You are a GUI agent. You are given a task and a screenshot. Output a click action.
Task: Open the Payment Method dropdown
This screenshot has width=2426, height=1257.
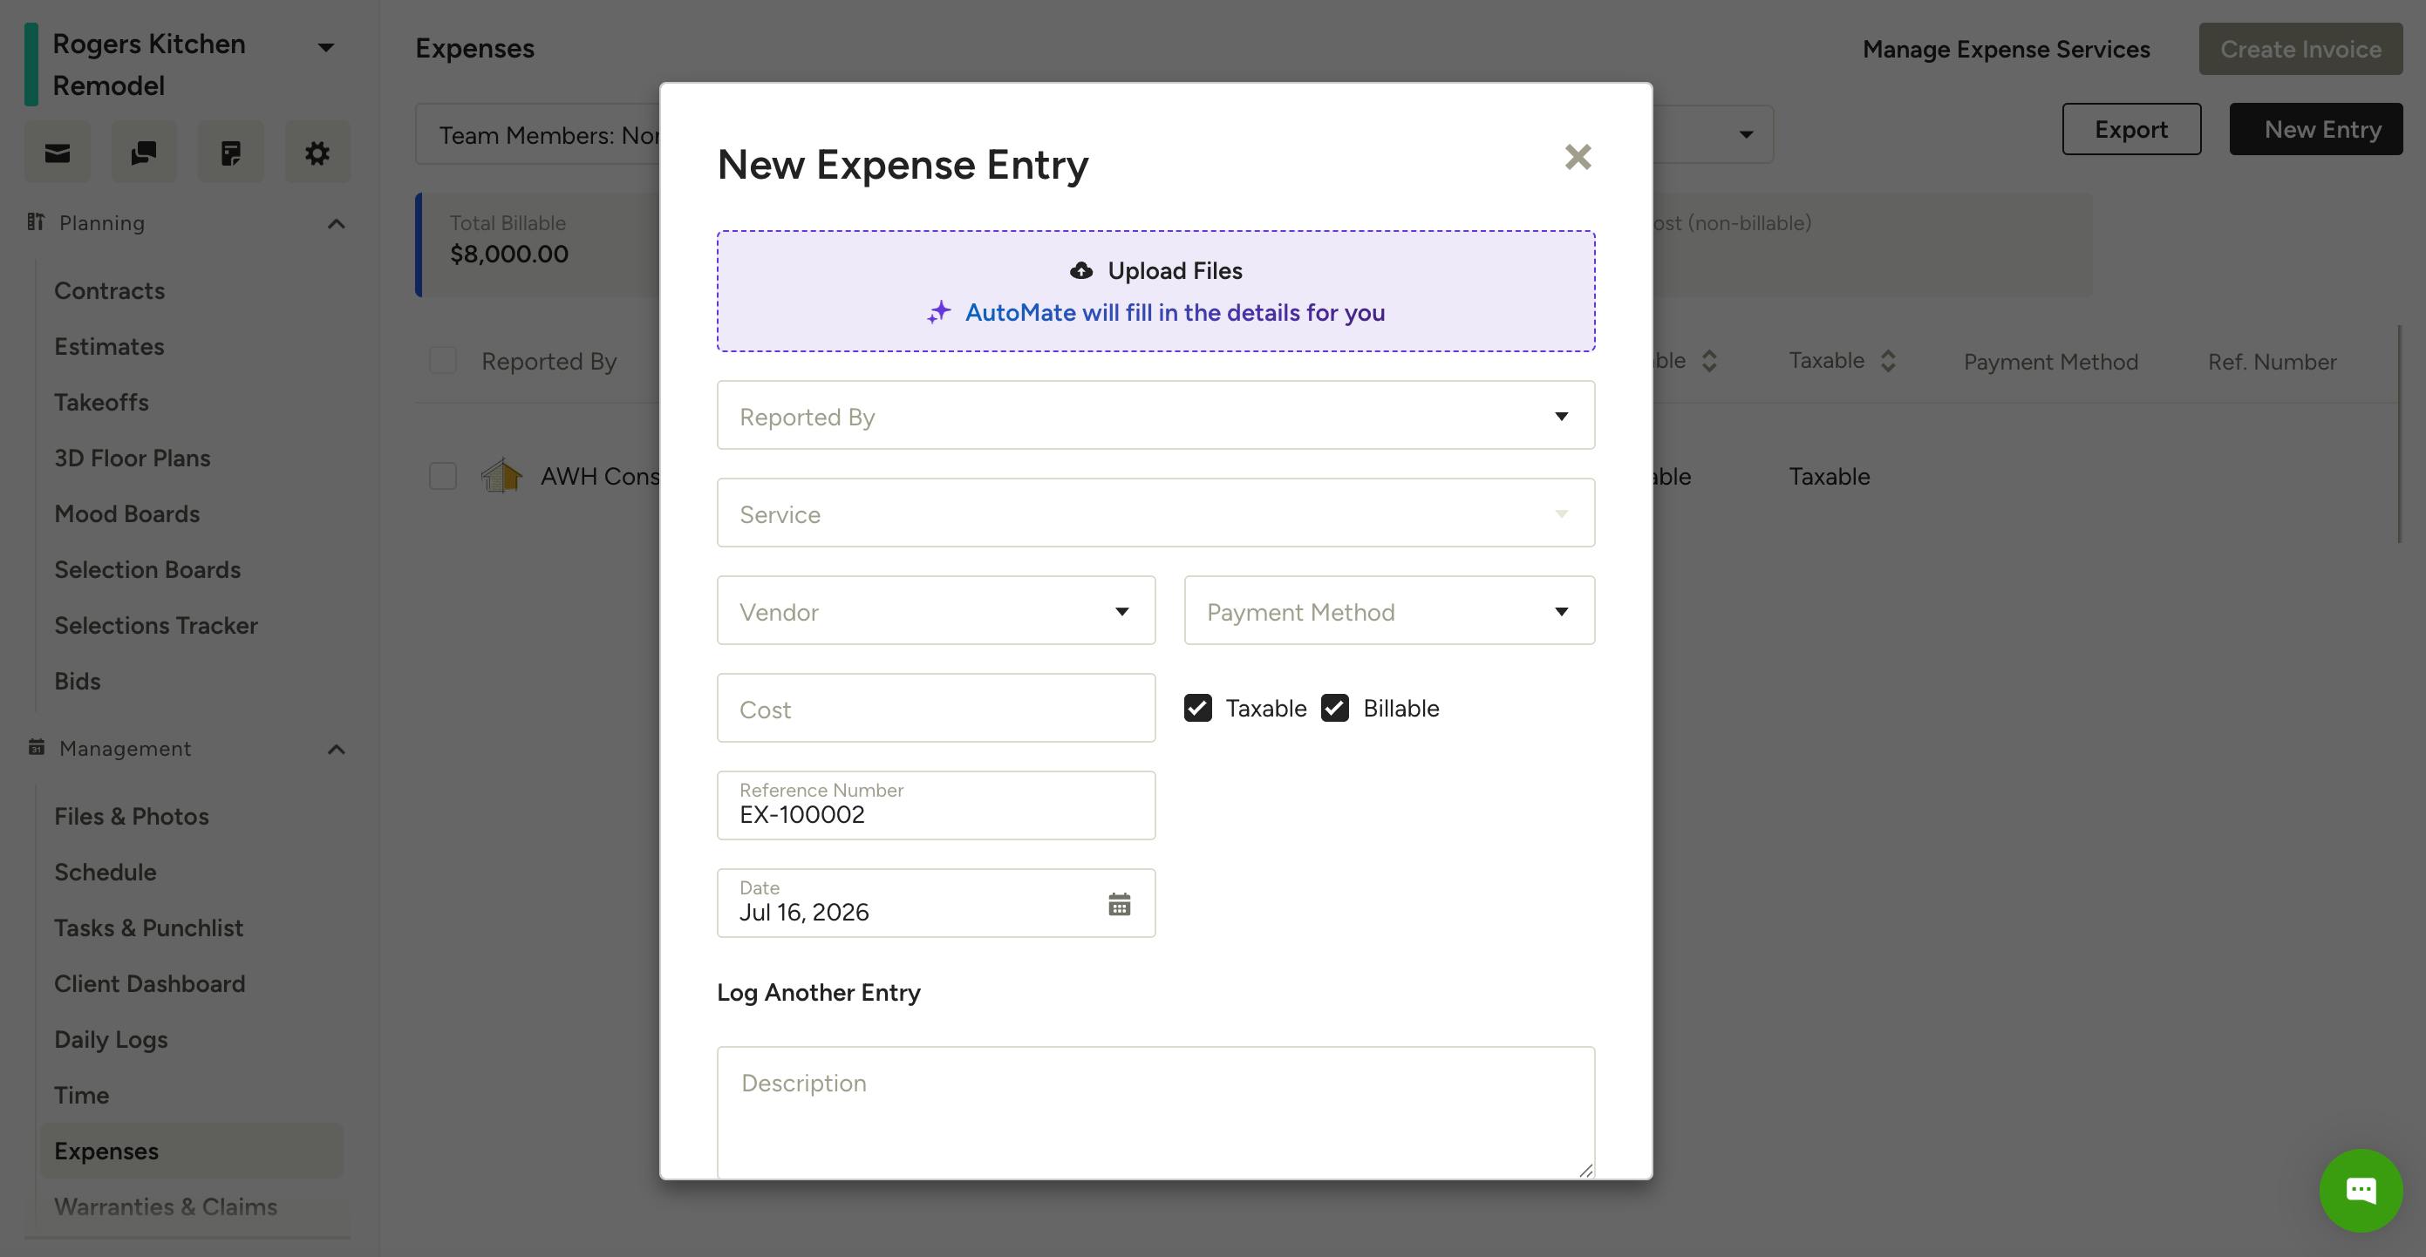(1389, 611)
